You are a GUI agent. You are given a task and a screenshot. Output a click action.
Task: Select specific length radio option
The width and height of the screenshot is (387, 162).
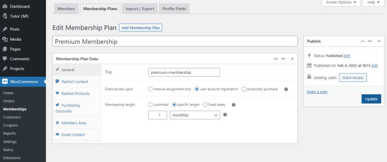174,105
